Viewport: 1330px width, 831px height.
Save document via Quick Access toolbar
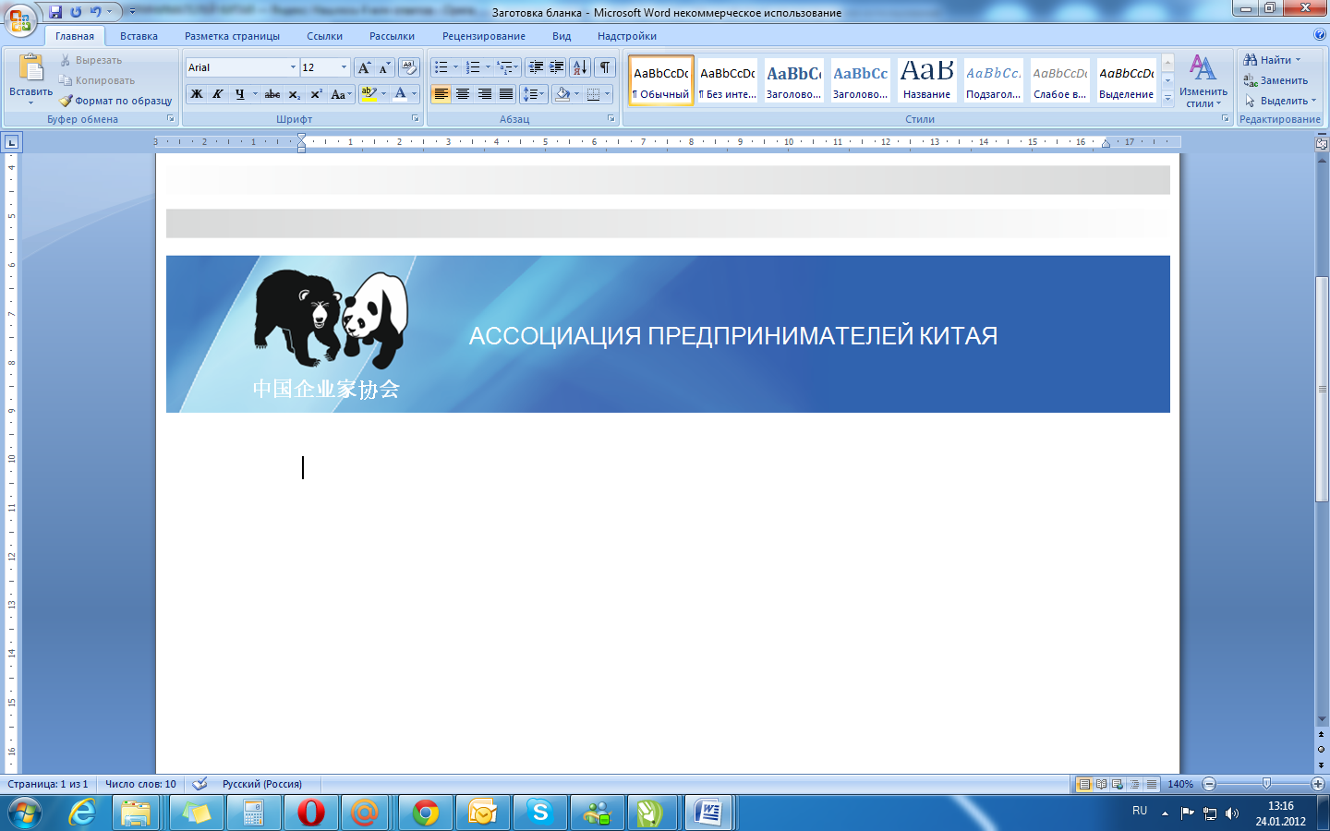click(x=55, y=12)
